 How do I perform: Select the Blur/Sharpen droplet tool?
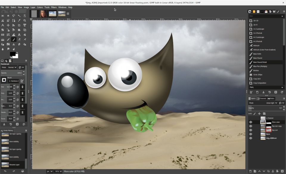[3, 49]
